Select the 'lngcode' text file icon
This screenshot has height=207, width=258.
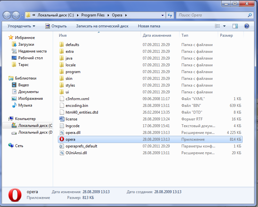(x=62, y=126)
